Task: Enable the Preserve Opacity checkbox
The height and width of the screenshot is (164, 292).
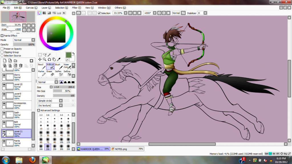Action: pyautogui.click(x=2, y=49)
